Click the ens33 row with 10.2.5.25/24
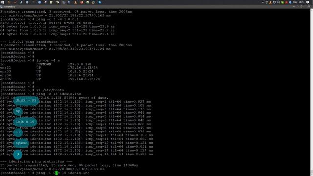Screen dimensions: 313x176 click(47, 72)
